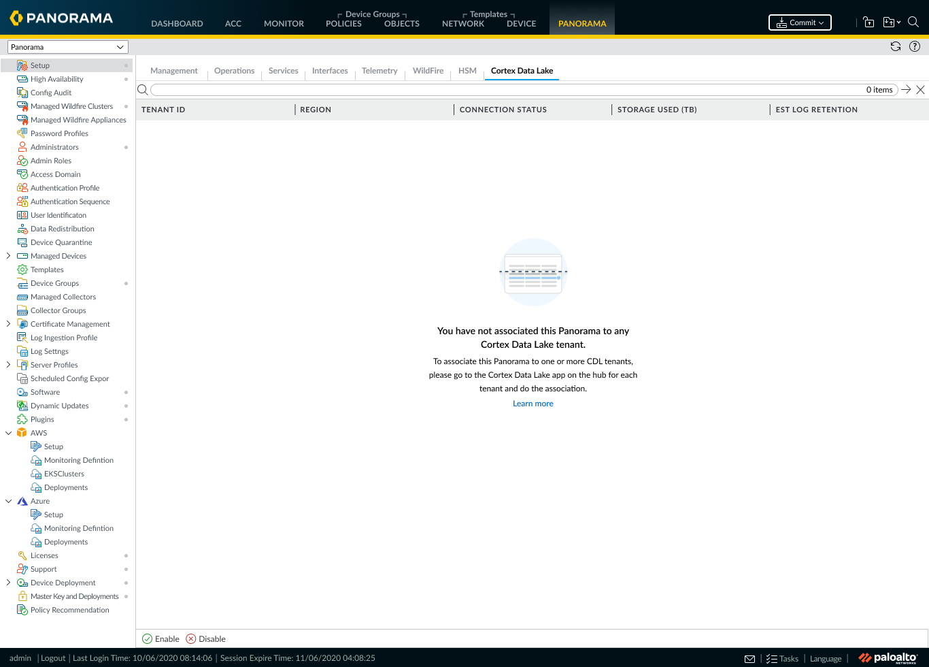Click the Logout link
The image size is (929, 667).
click(53, 658)
